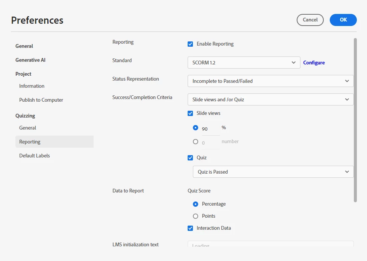Open the Default Labels section
The width and height of the screenshot is (367, 261).
click(x=35, y=156)
